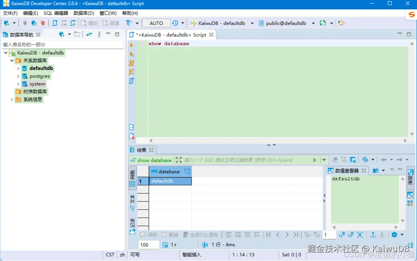Go to first row using results navigation
Screen dimensions: 417x261
coord(269,235)
